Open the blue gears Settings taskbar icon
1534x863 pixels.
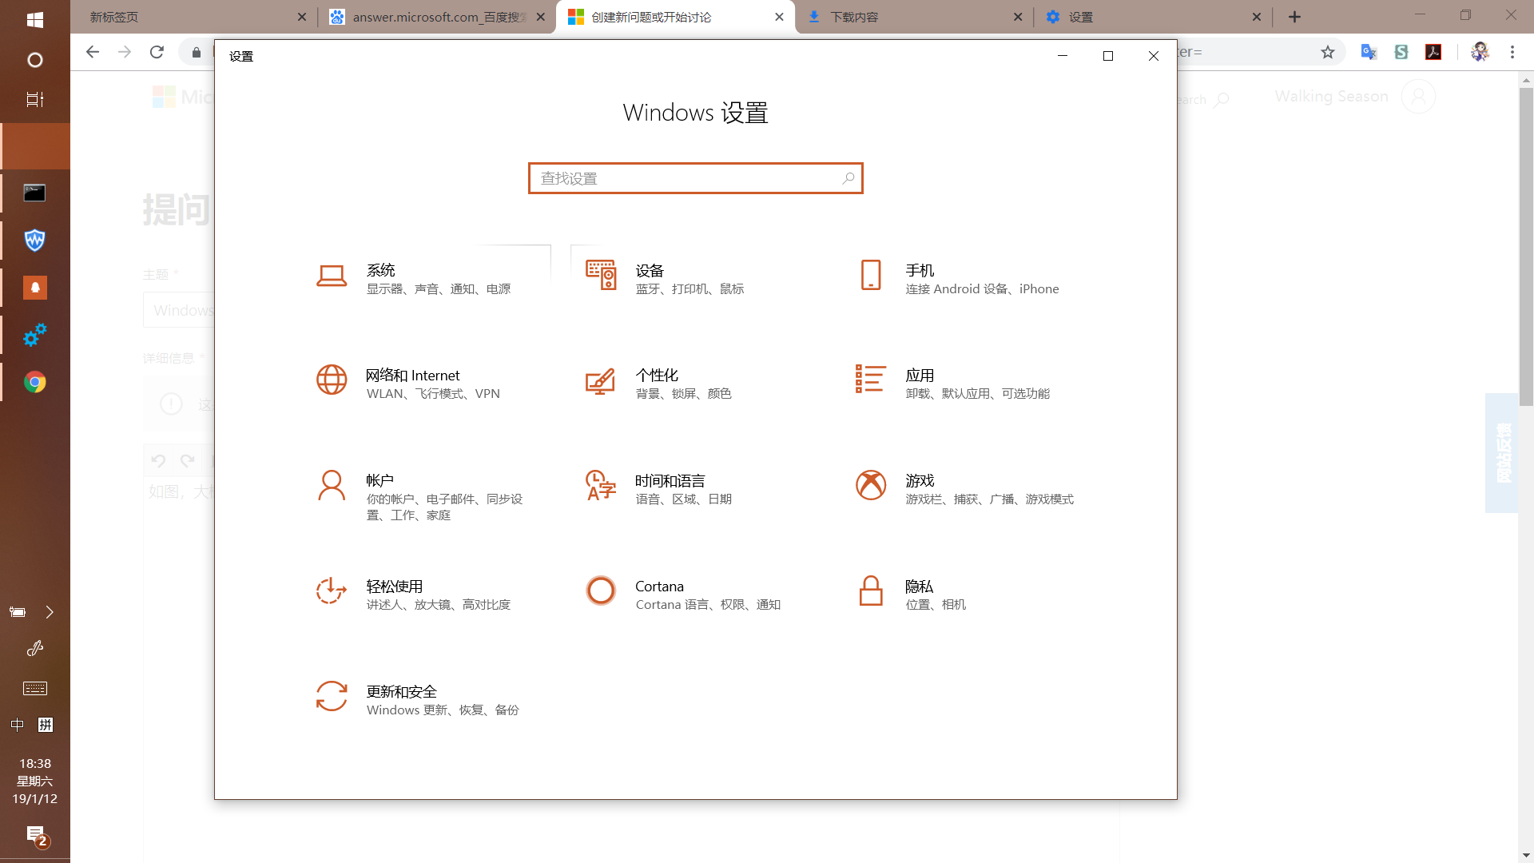click(x=35, y=335)
